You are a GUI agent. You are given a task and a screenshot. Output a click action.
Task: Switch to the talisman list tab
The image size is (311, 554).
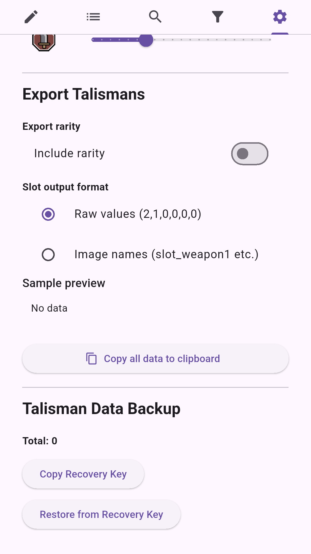tap(93, 17)
